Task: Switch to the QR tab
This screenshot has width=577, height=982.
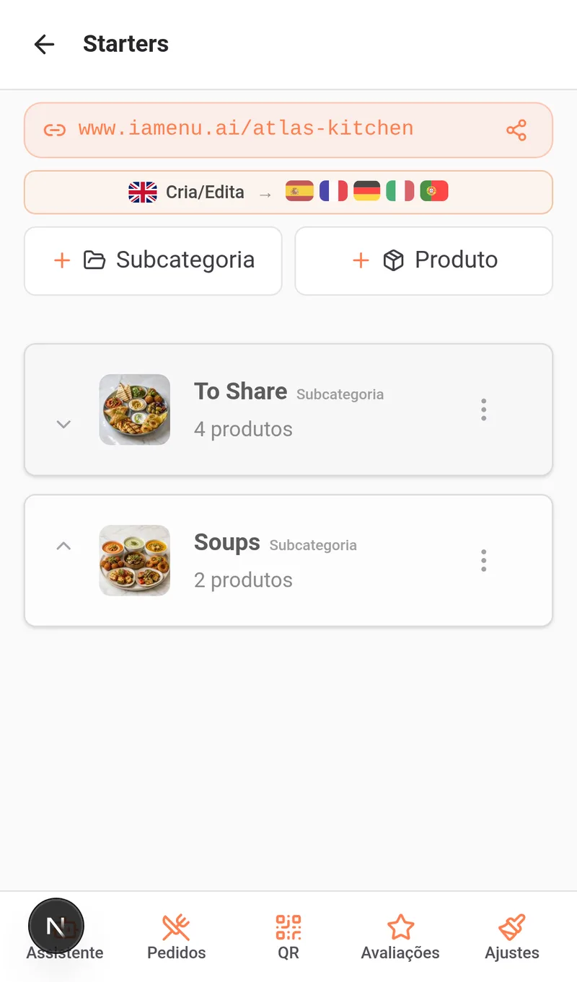Action: click(288, 937)
